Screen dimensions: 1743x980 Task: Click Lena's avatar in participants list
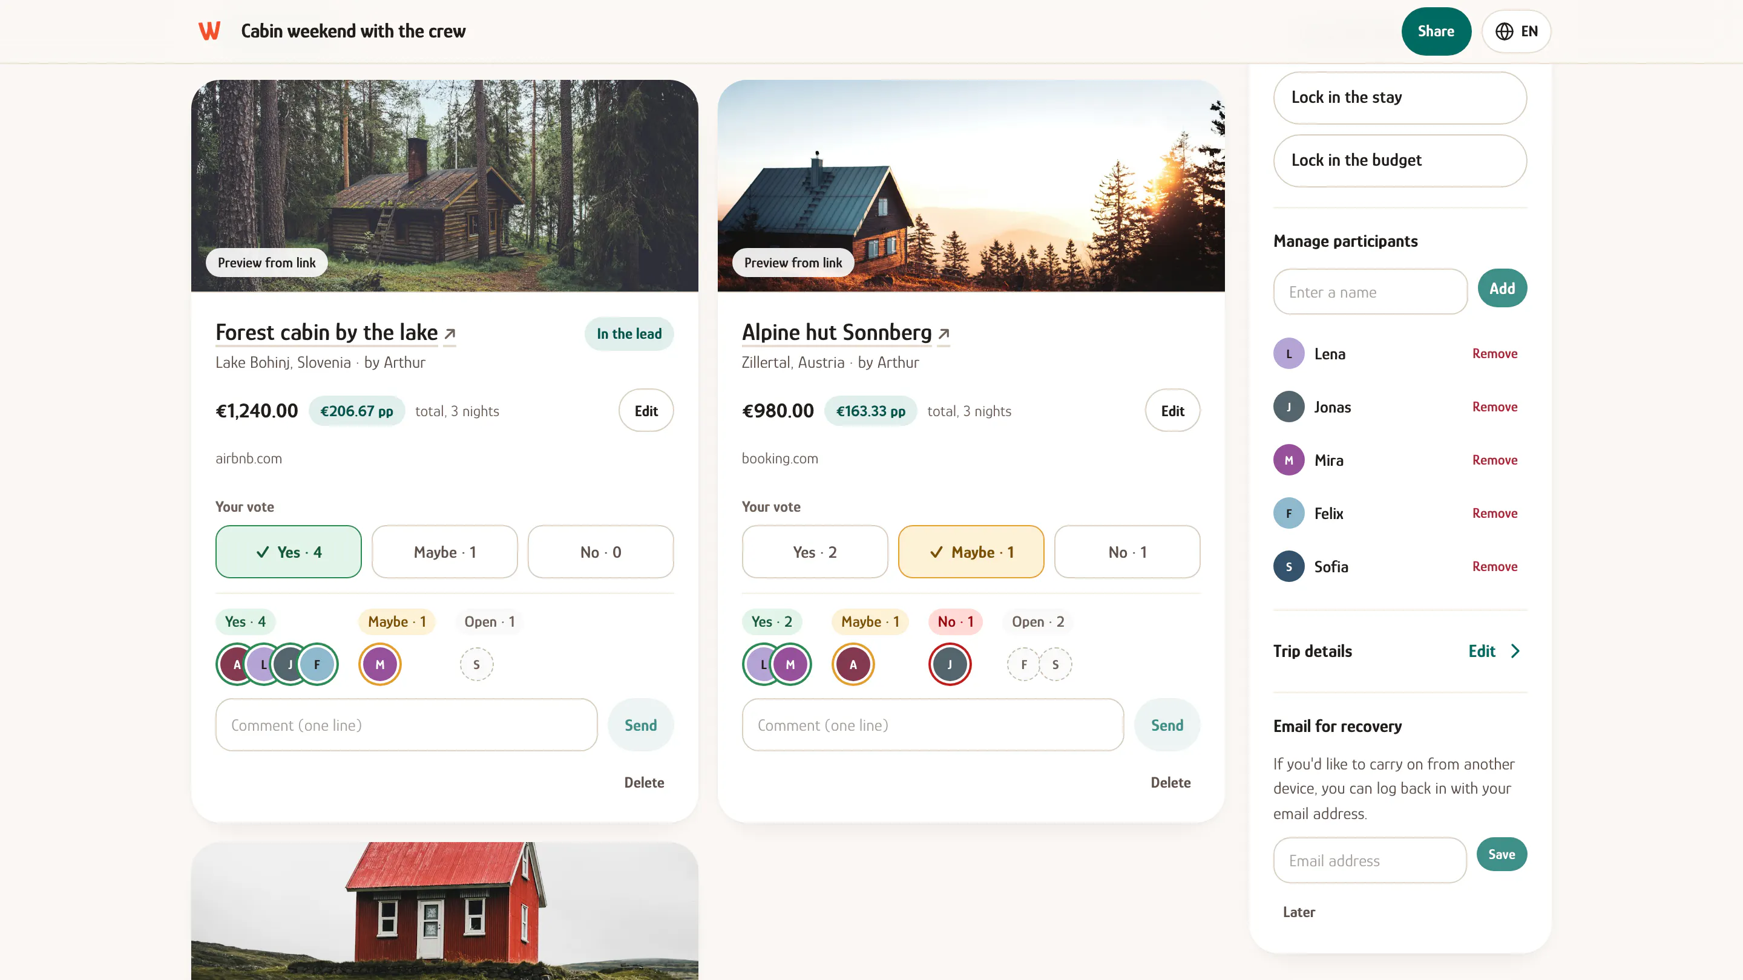[1288, 354]
